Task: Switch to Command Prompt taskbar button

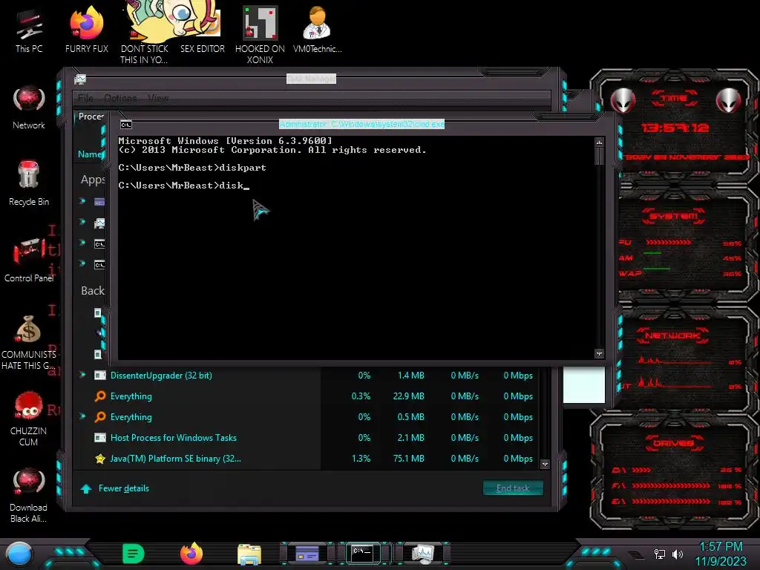Action: pos(362,554)
